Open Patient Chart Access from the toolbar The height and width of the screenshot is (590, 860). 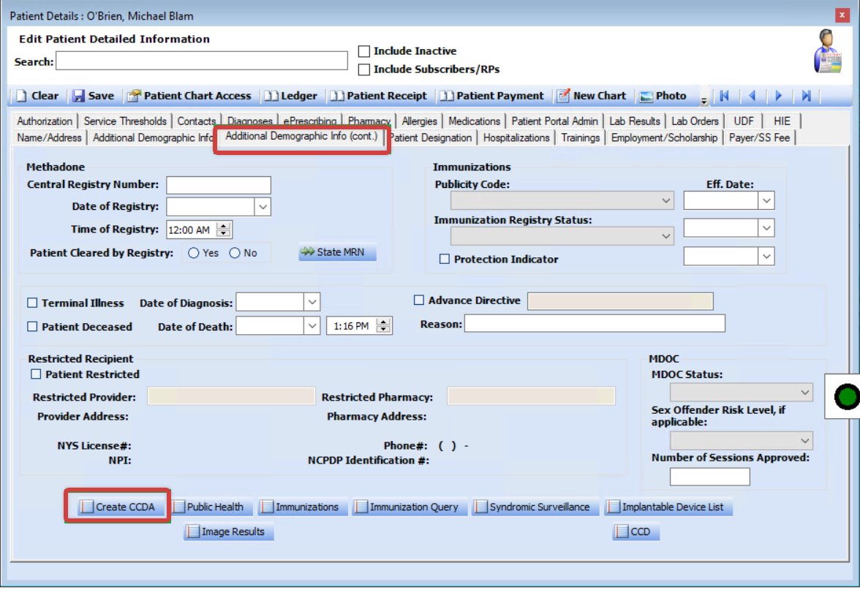189,96
